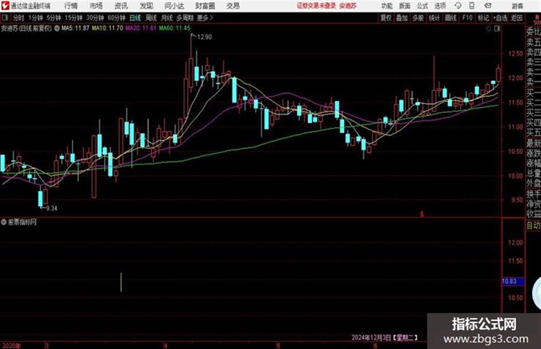This screenshot has height=349, width=541.
Task: Toggle the left panel layout icon beside 分时
Action: [x=5, y=18]
